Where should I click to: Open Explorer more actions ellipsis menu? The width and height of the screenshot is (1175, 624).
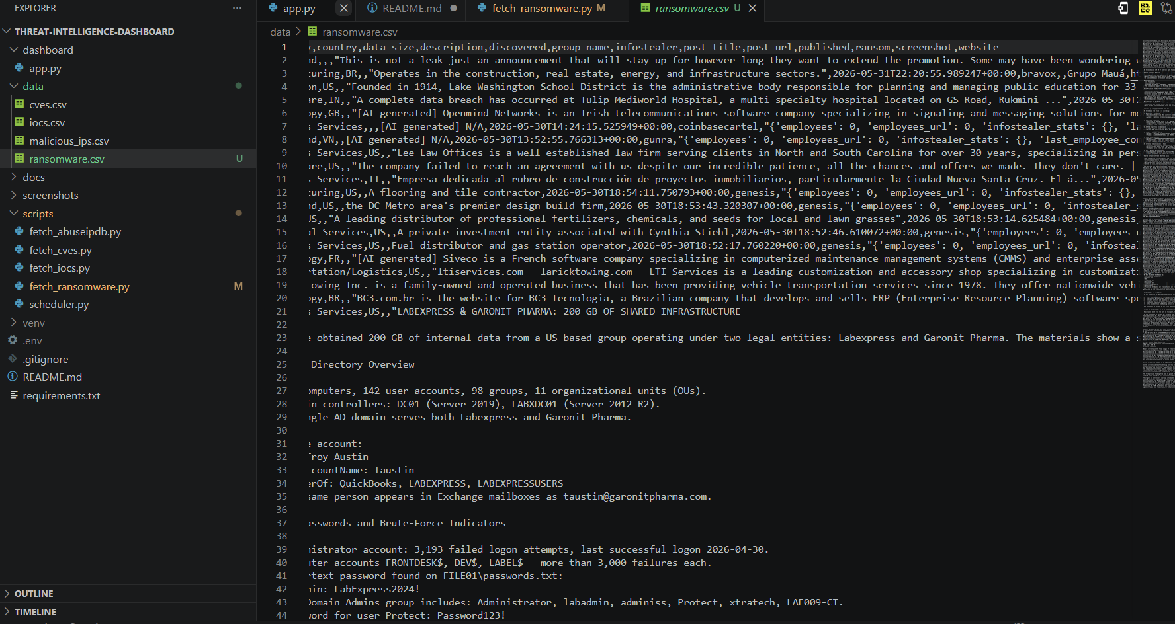point(237,8)
